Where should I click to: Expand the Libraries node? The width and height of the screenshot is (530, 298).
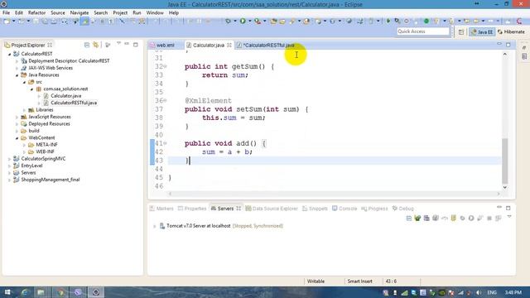tap(24, 110)
